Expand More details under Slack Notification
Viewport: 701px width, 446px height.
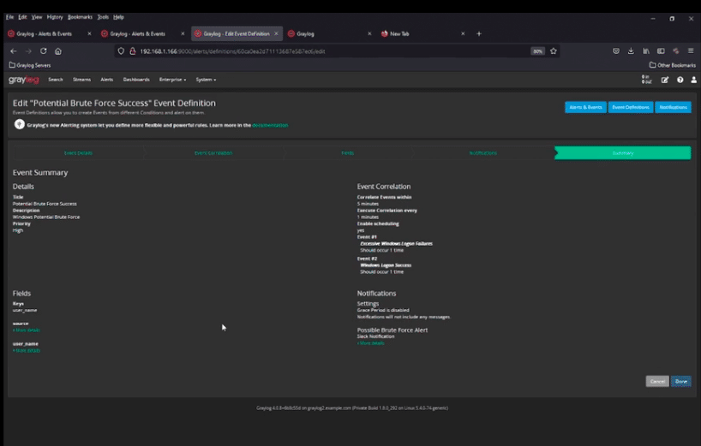click(370, 343)
